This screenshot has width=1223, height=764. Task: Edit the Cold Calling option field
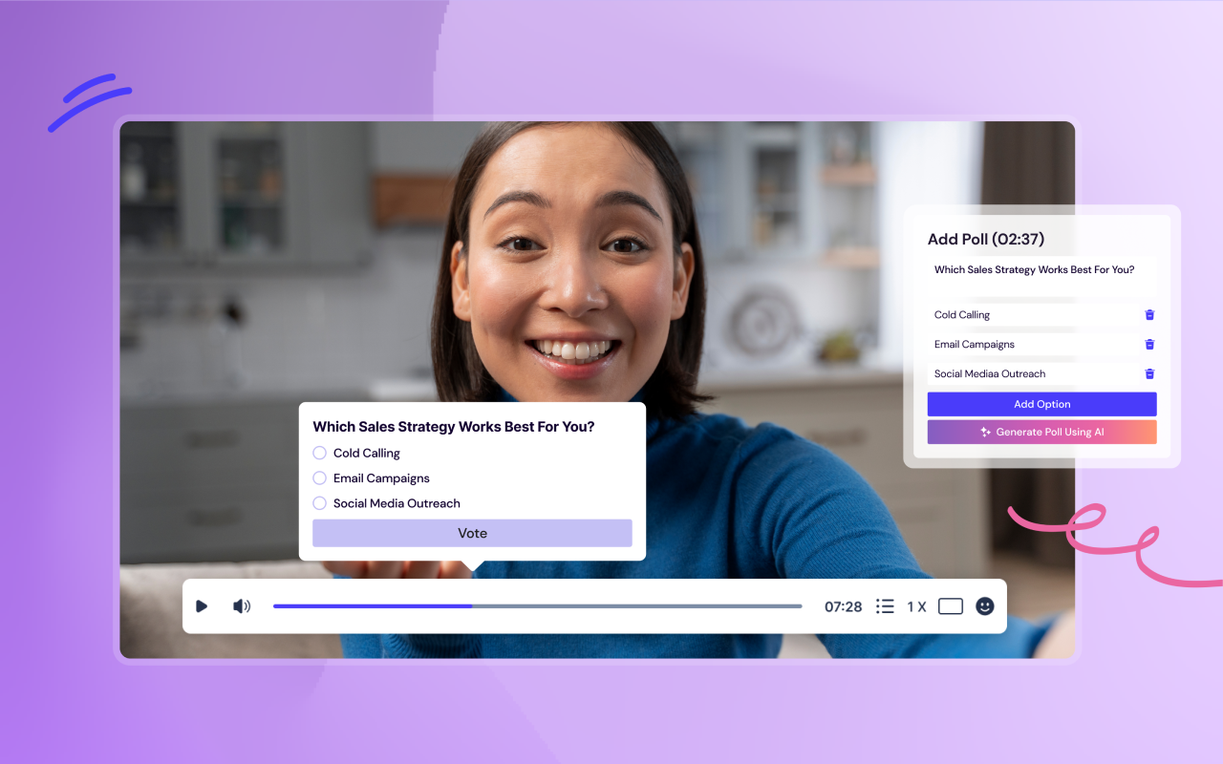pos(1034,315)
